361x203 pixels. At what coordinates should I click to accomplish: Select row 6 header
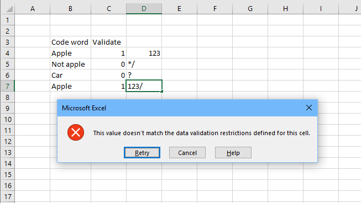[x=8, y=75]
